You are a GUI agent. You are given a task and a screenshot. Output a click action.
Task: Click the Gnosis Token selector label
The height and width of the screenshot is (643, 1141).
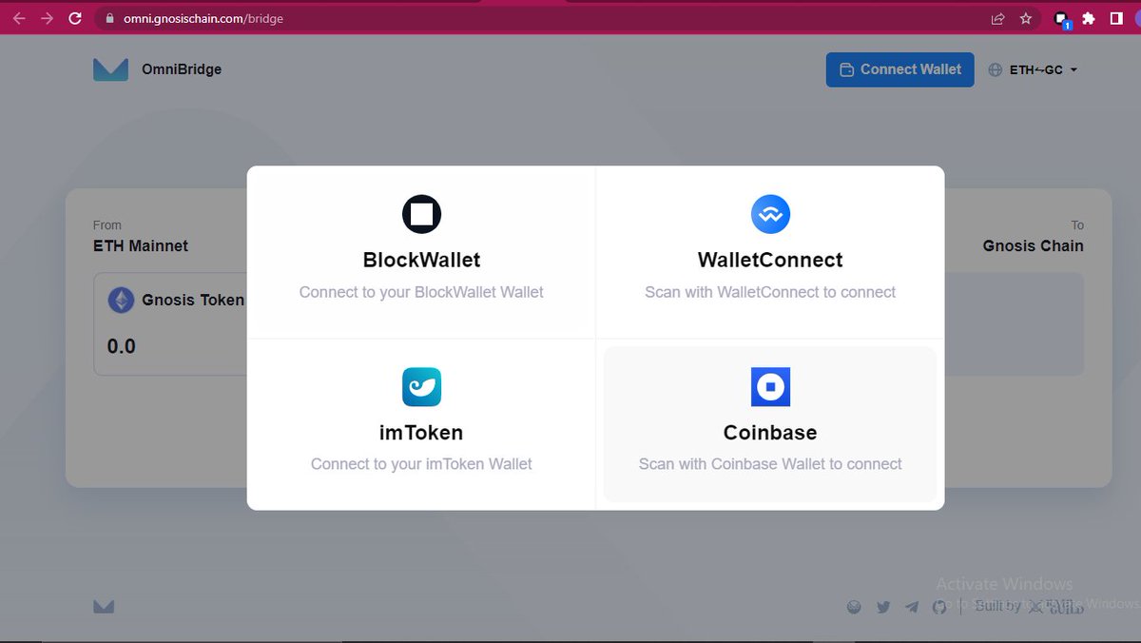(x=193, y=301)
